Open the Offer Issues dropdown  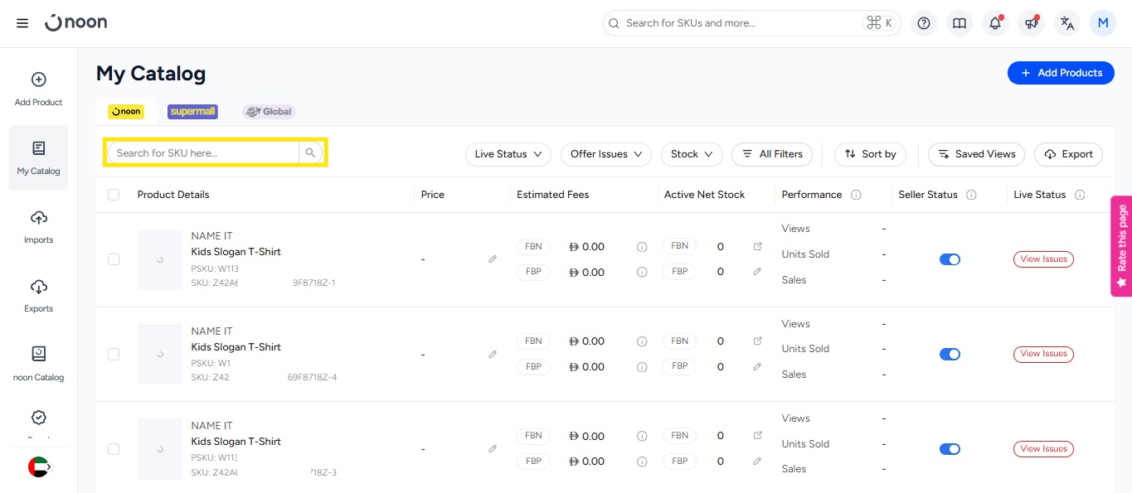coord(606,154)
